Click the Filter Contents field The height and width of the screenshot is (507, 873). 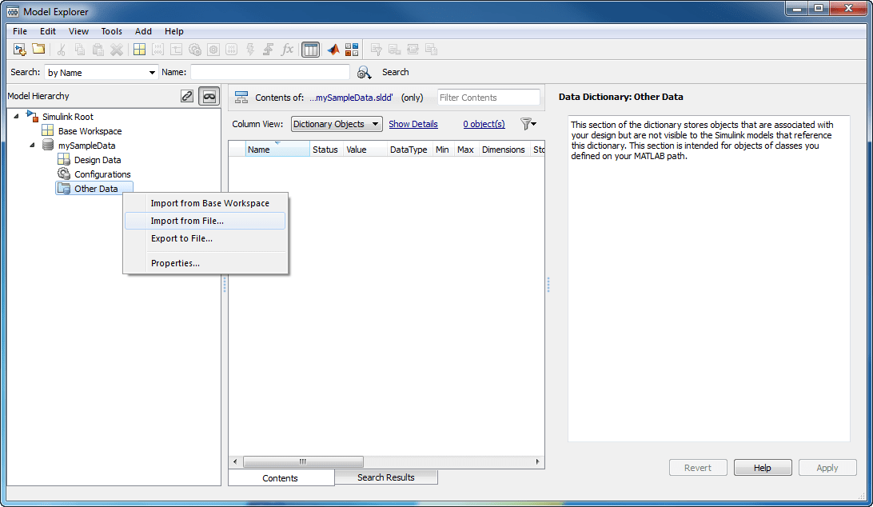pos(488,98)
